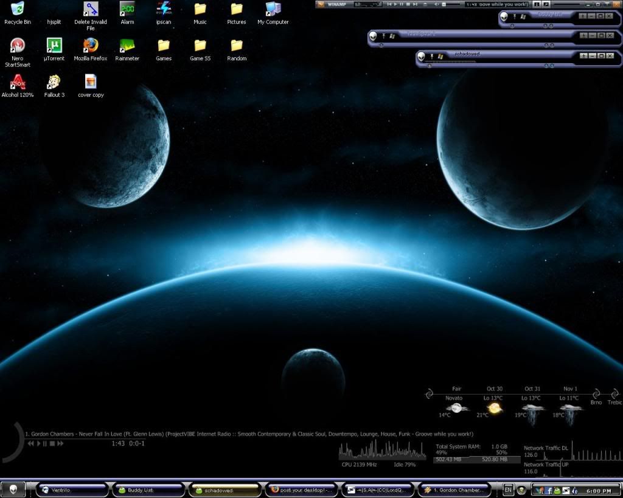Image resolution: width=623 pixels, height=498 pixels.
Task: Skip to next track in Winamp top bar
Action: pyautogui.click(x=415, y=4)
